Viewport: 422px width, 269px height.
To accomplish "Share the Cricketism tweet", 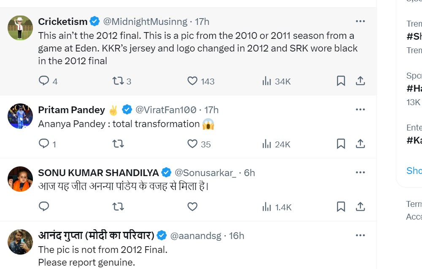I will coord(360,81).
